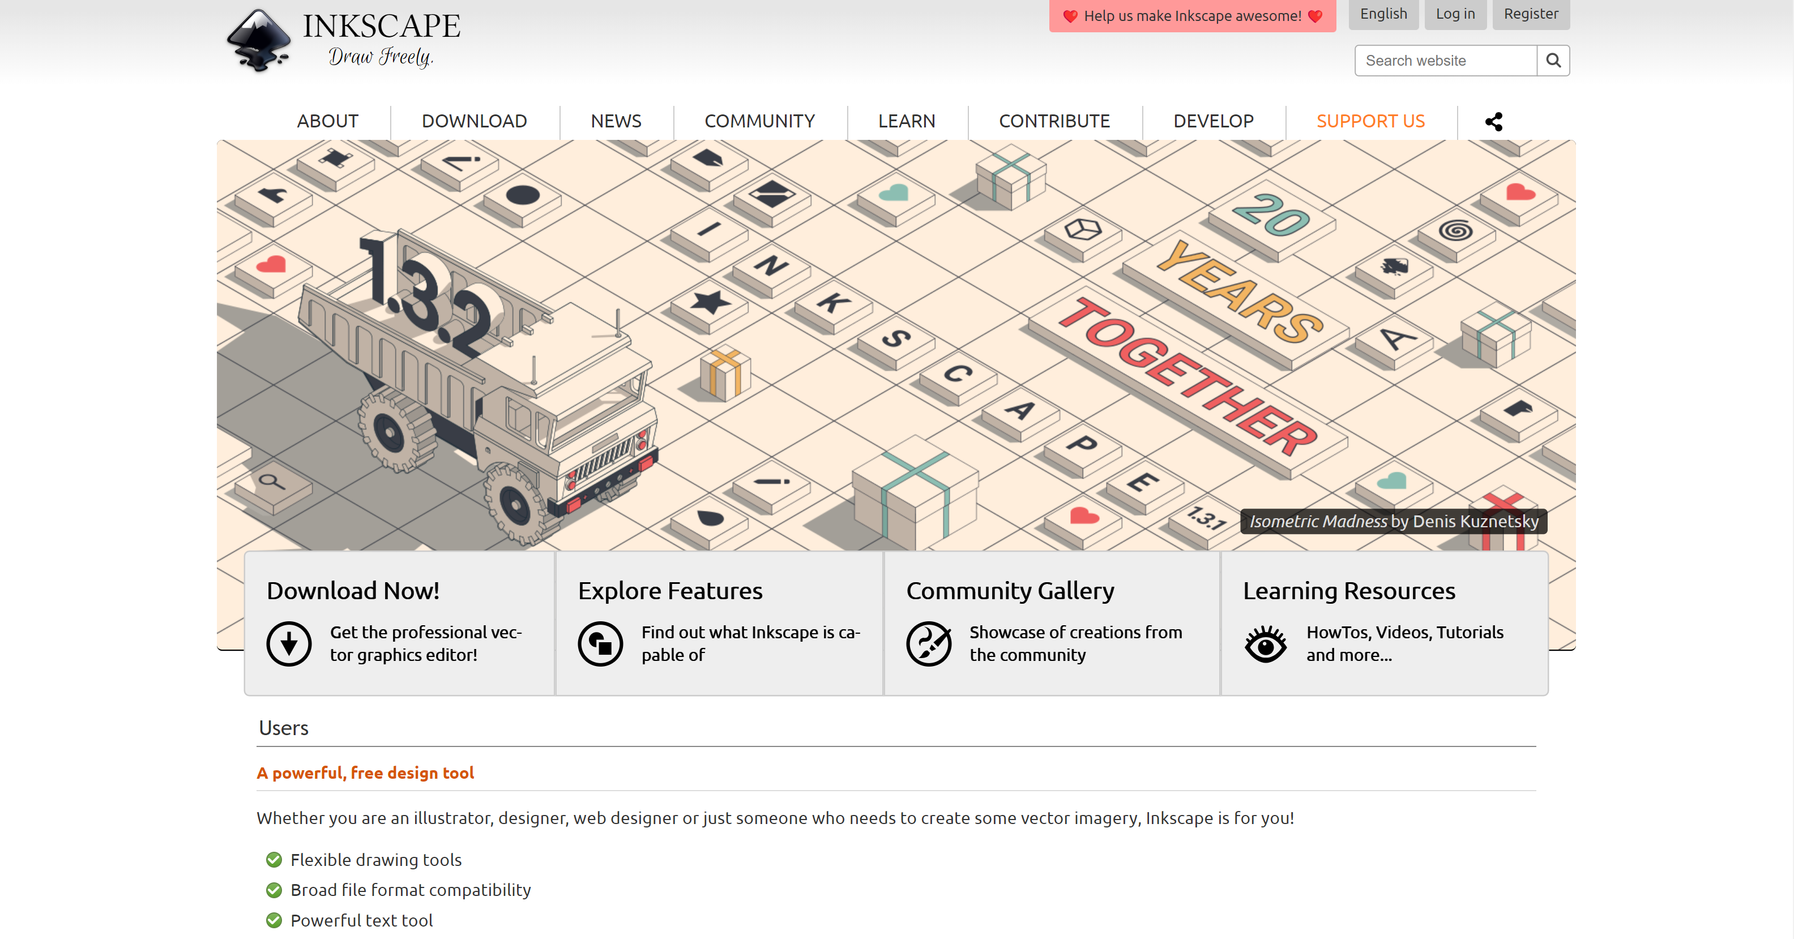The image size is (1794, 939).
Task: Open the Explore Features heading link
Action: pos(670,591)
